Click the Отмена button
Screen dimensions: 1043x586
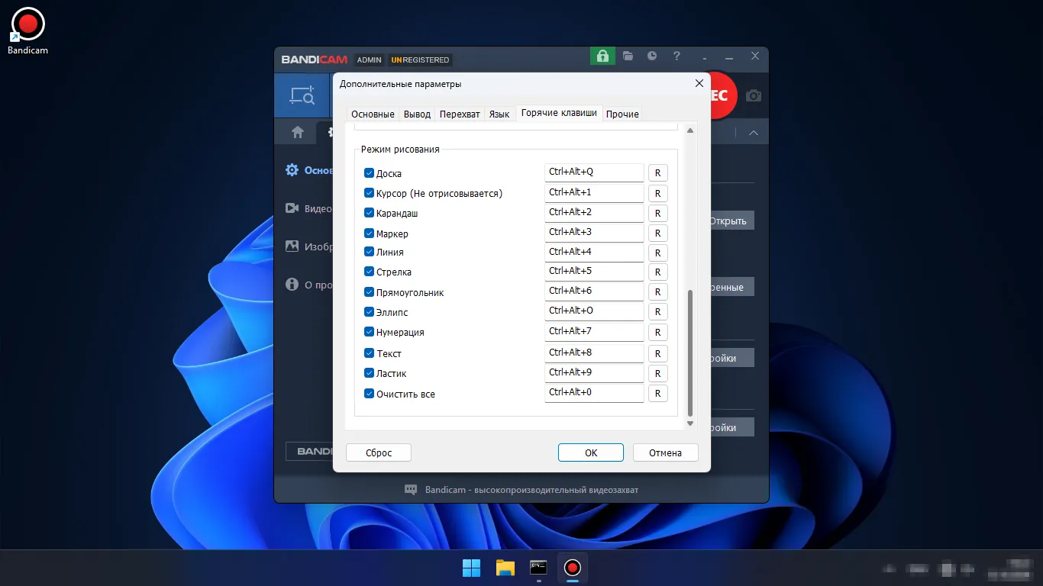point(665,452)
